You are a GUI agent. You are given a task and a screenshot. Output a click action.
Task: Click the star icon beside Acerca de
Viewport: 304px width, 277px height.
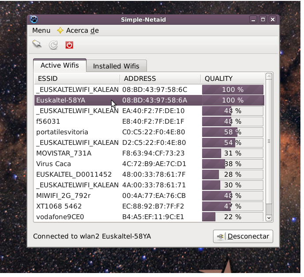coord(60,30)
